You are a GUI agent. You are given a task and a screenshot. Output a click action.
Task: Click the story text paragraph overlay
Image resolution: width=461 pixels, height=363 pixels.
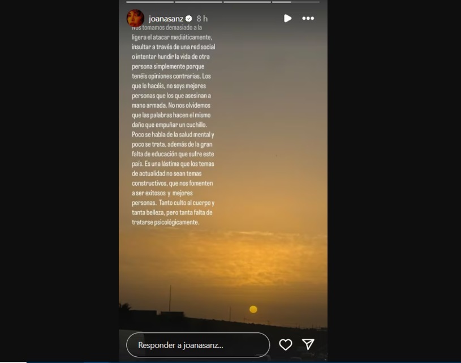click(x=173, y=125)
